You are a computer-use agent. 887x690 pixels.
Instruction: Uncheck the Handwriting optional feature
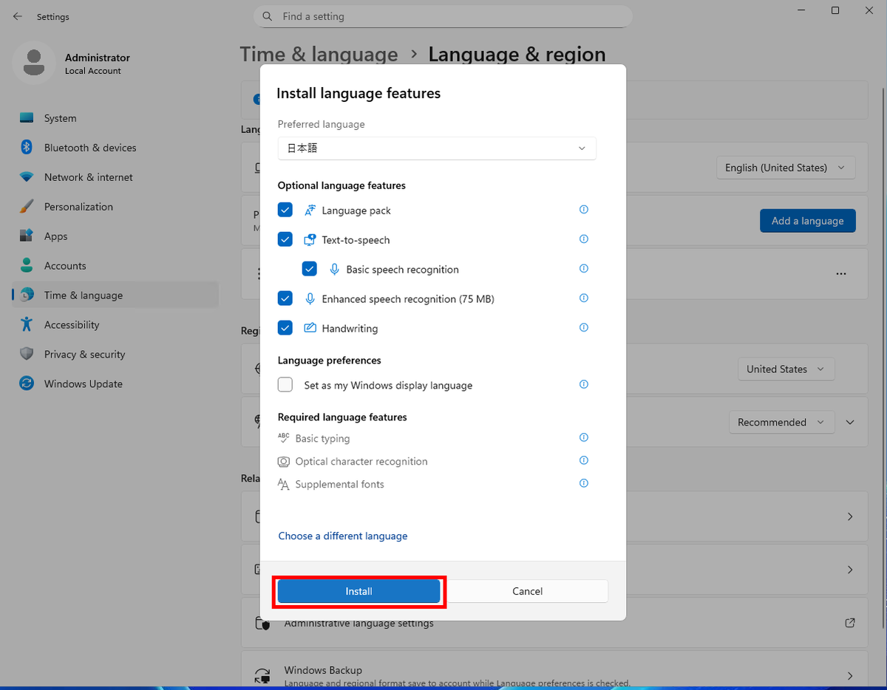[285, 327]
